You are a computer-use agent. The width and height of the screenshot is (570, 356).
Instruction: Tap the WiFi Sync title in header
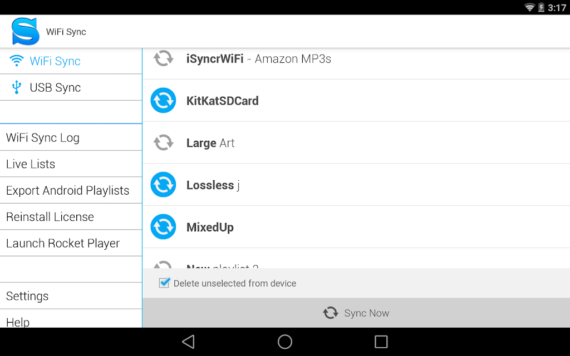pyautogui.click(x=66, y=32)
